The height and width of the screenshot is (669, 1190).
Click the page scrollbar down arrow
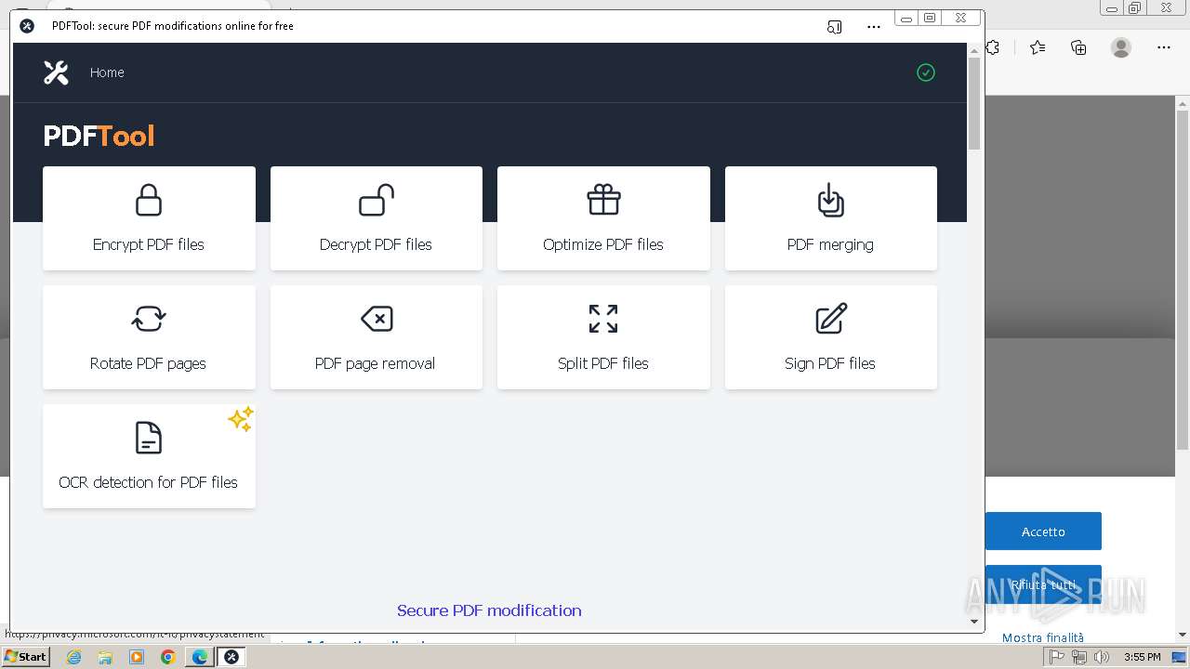[974, 622]
